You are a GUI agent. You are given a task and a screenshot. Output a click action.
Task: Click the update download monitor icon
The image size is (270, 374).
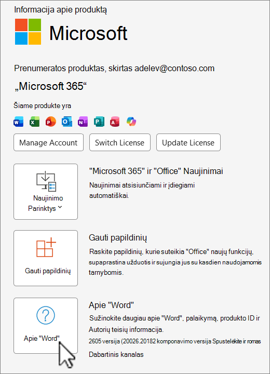[46, 181]
